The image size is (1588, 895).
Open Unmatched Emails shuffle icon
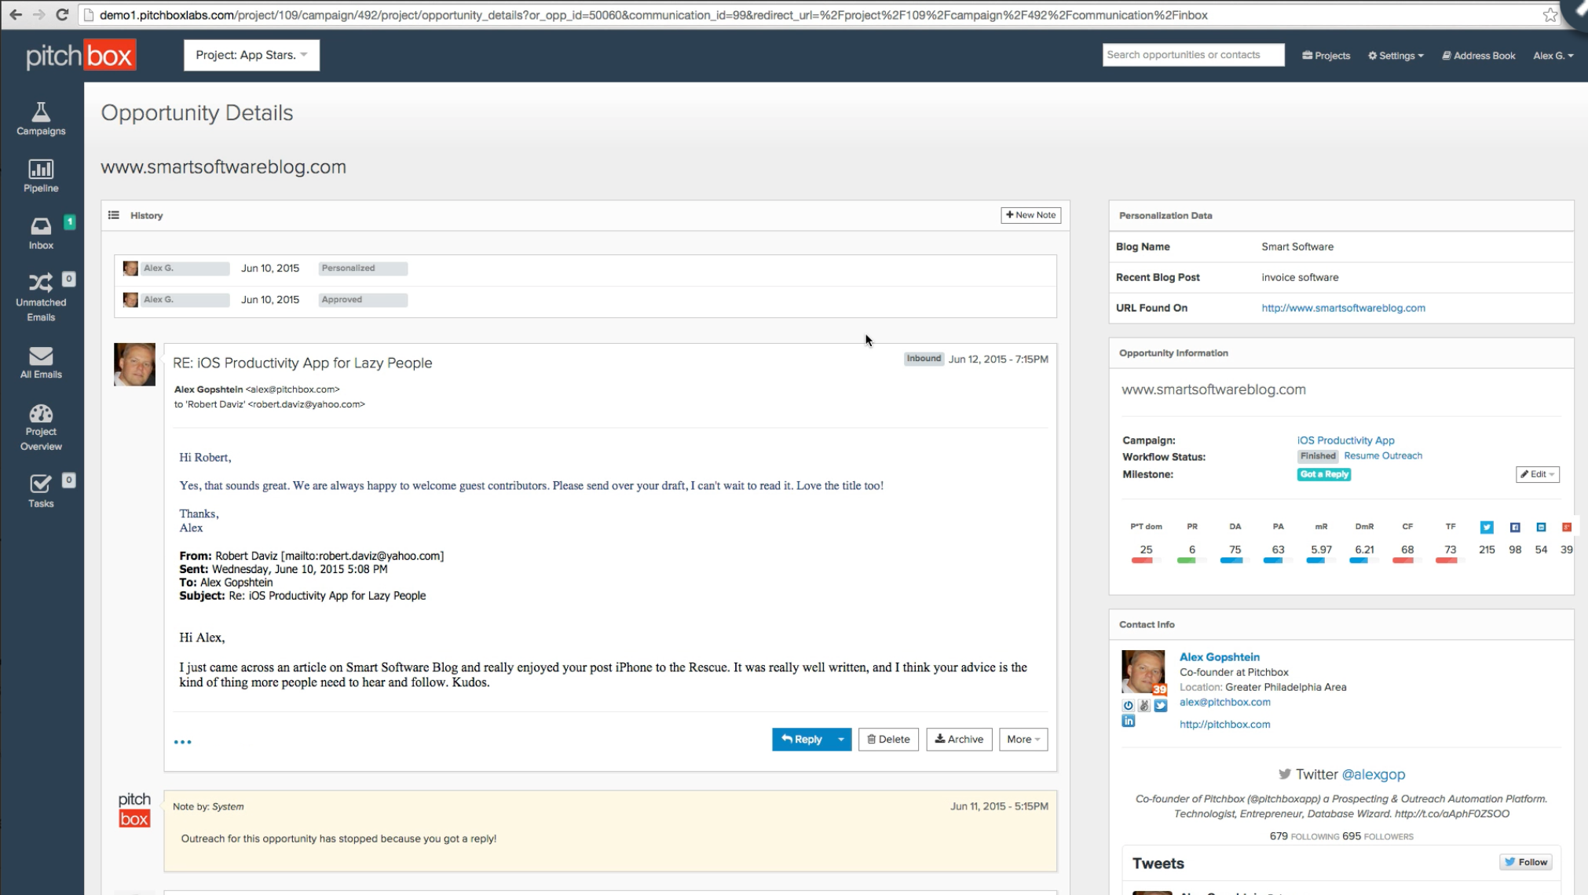(41, 283)
